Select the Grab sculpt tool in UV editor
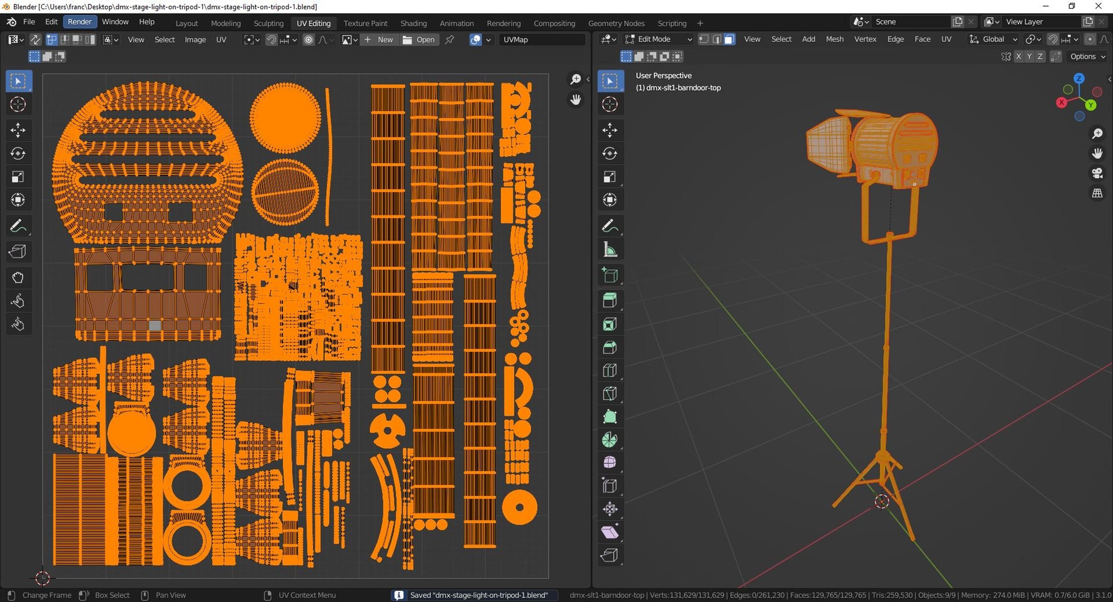1113x602 pixels. pyautogui.click(x=17, y=278)
